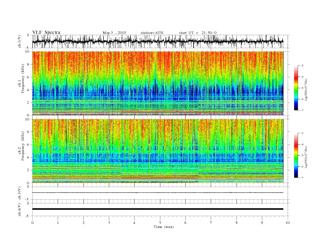
Task: Click the '-3' label on ch.1 colorbar
Action: [302, 66]
